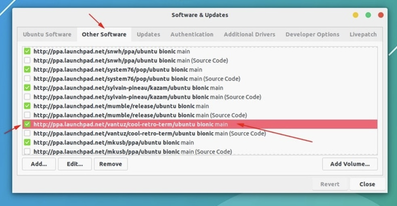Click the Revert button

click(x=330, y=184)
